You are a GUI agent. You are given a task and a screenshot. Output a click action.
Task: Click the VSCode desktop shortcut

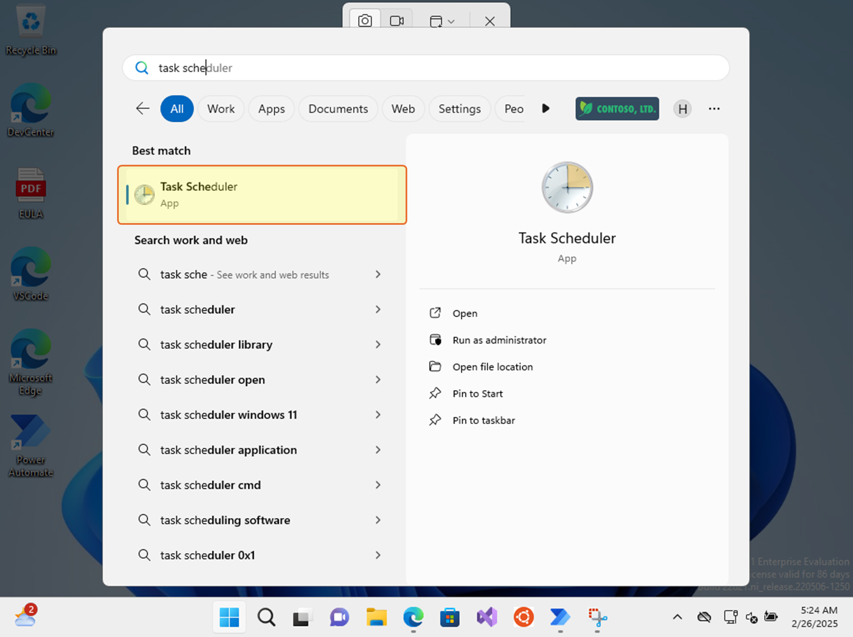tap(31, 274)
